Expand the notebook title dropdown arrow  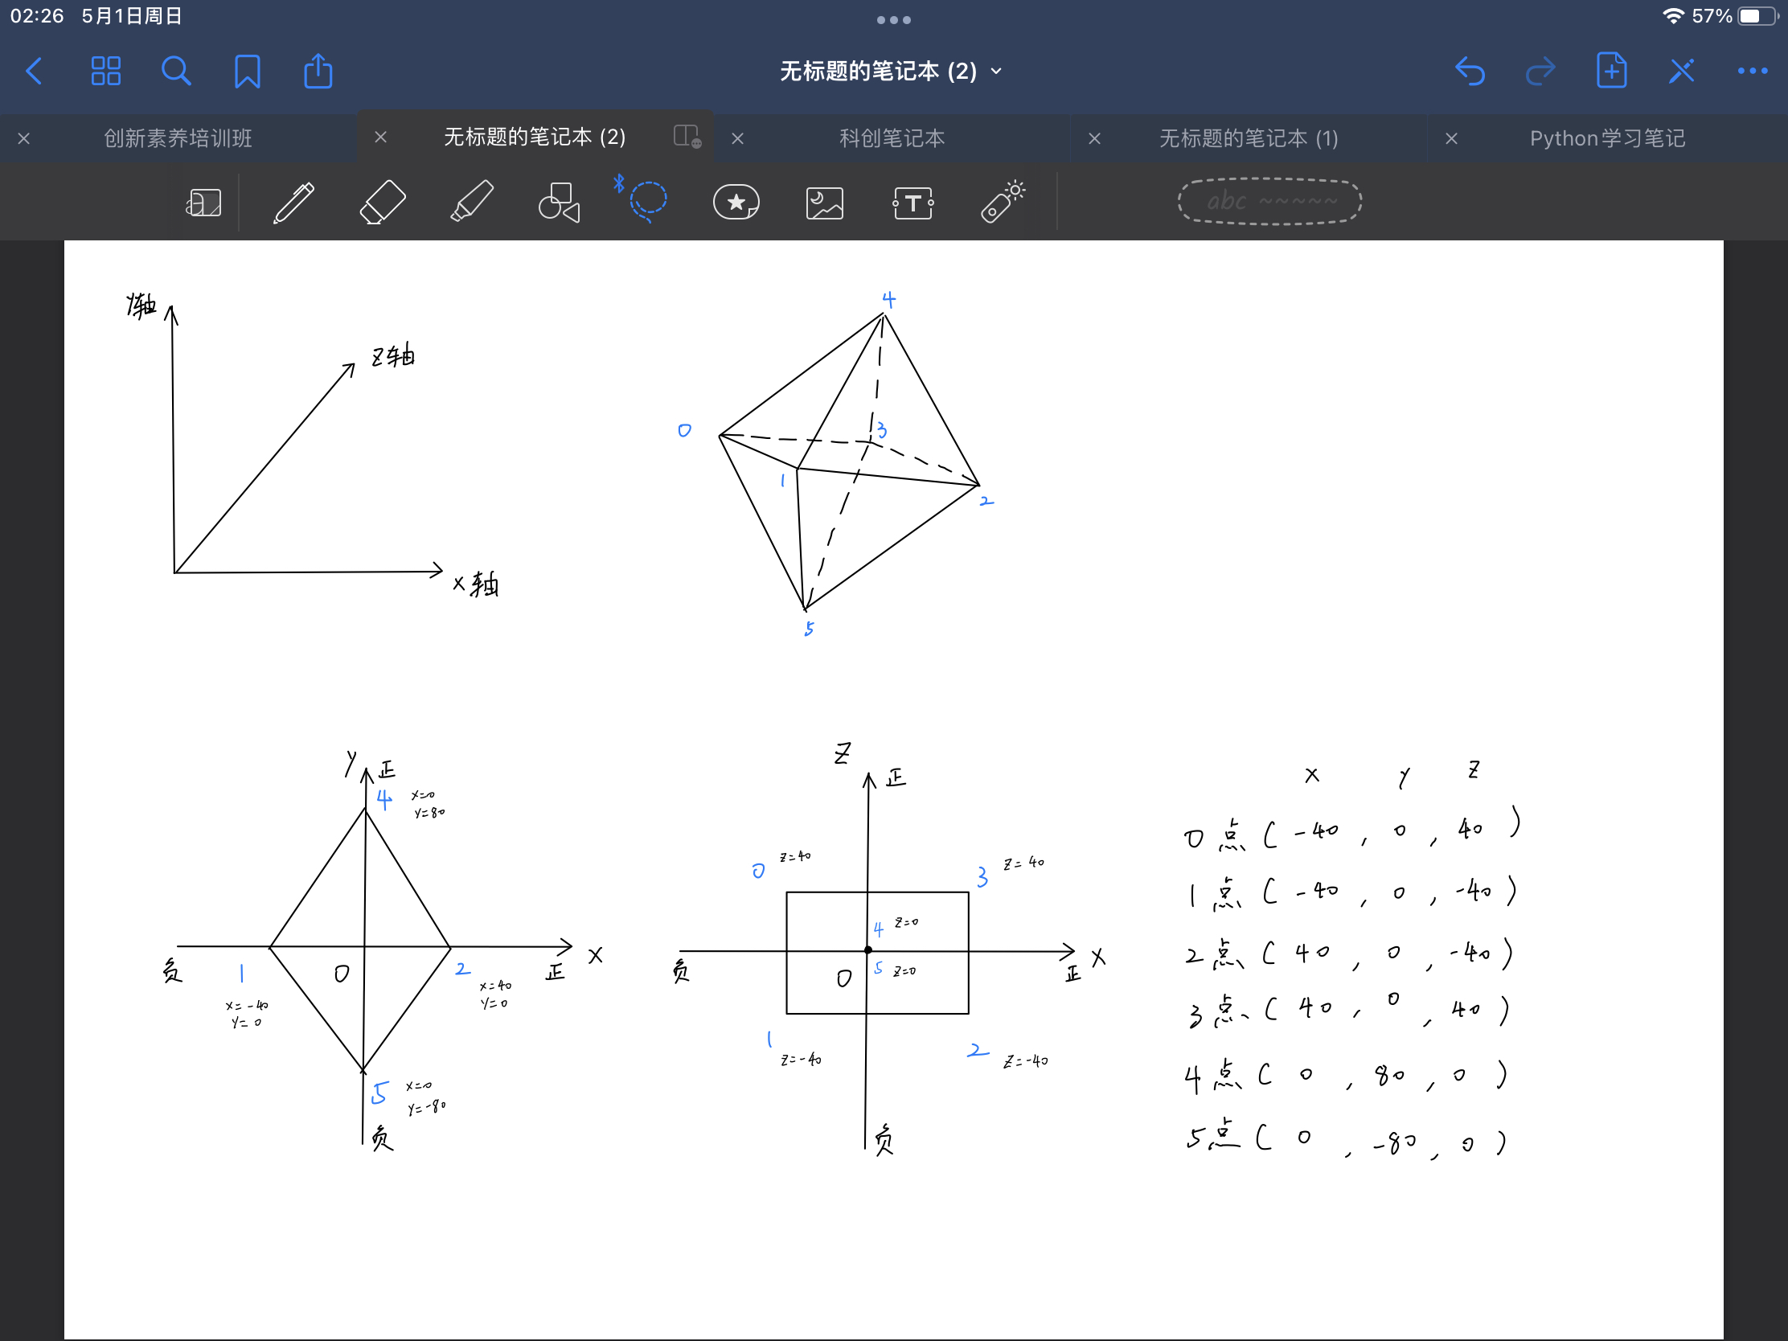997,72
